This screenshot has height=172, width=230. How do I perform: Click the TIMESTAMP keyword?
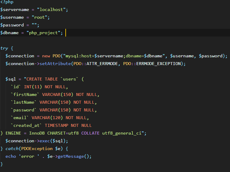point(56,125)
